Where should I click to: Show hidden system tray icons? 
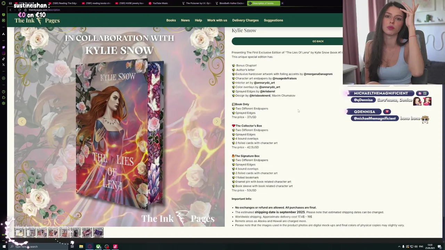[399, 247]
